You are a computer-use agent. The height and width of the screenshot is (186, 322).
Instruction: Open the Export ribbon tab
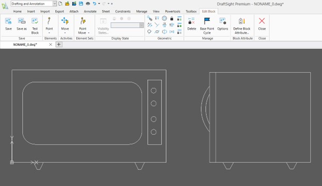(x=59, y=11)
